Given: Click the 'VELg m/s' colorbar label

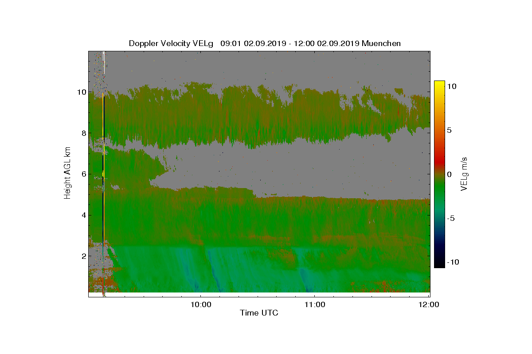Looking at the screenshot, I should tap(464, 173).
